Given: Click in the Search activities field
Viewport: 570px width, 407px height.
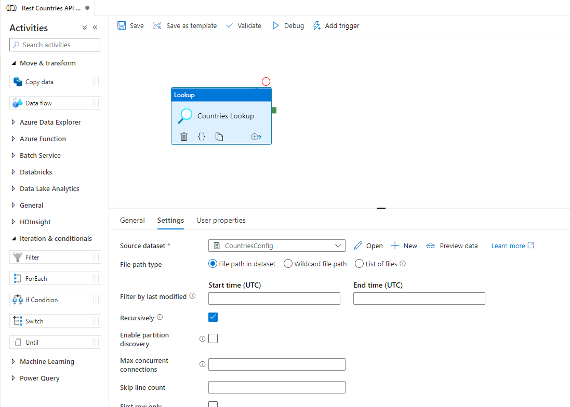Looking at the screenshot, I should pos(55,45).
